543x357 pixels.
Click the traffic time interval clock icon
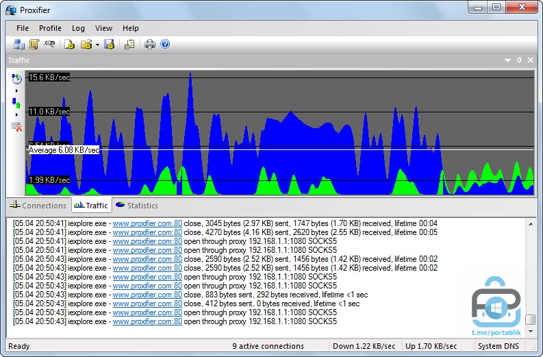point(16,79)
